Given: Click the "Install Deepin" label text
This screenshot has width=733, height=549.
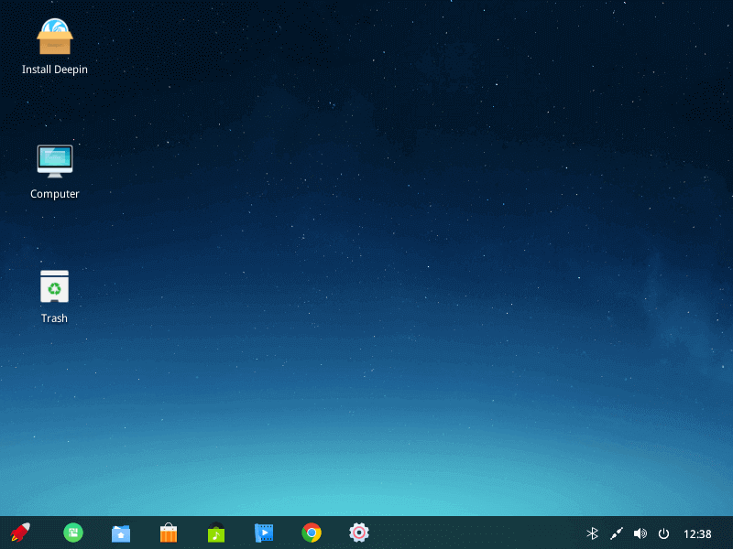Looking at the screenshot, I should tap(55, 70).
